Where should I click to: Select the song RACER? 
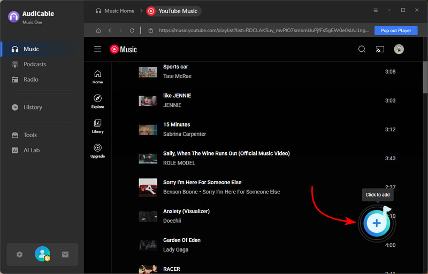pos(171,269)
